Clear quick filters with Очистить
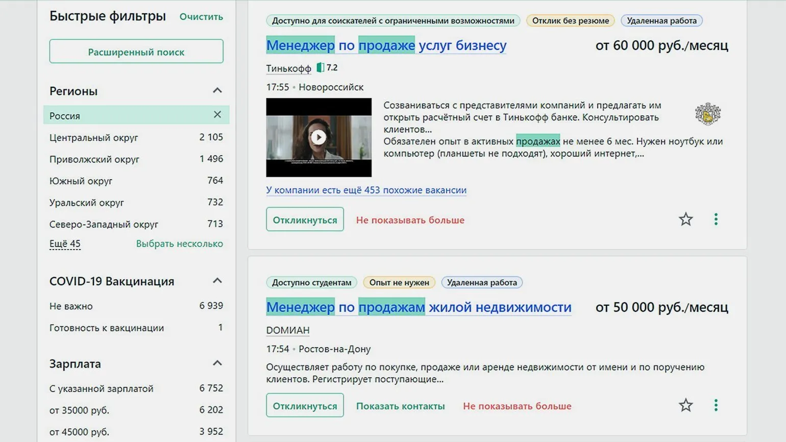The width and height of the screenshot is (786, 442). [201, 17]
